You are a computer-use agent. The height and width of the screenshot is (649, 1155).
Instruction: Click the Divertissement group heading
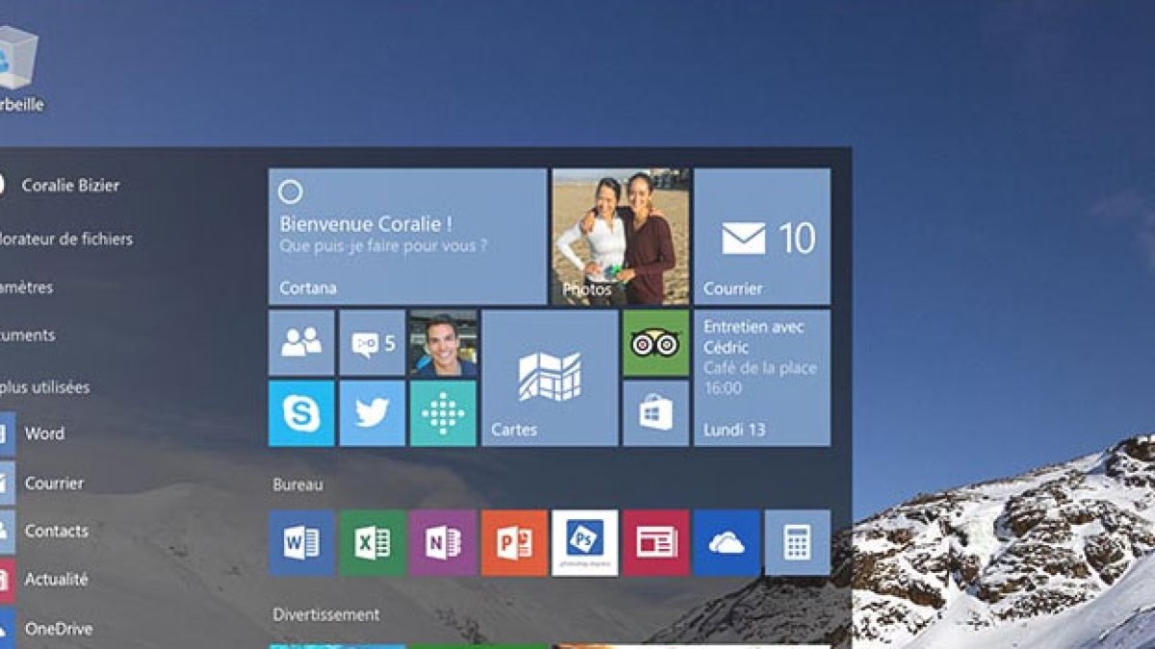pyautogui.click(x=326, y=614)
